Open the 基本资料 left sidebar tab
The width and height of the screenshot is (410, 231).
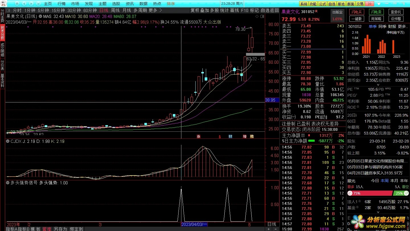click(2, 80)
